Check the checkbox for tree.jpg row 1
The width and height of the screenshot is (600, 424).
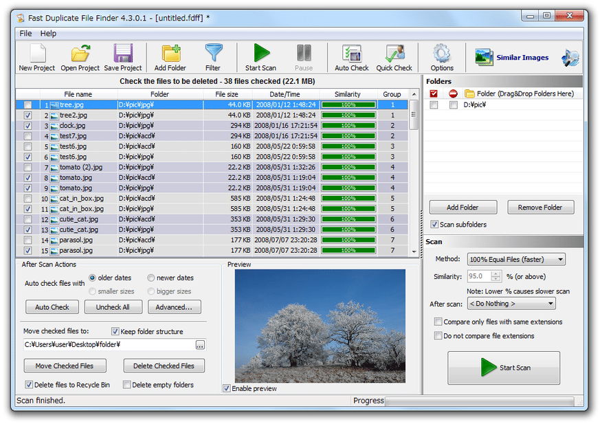coord(27,105)
